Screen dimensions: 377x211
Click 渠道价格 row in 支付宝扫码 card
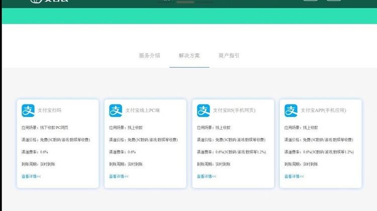tap(56, 140)
